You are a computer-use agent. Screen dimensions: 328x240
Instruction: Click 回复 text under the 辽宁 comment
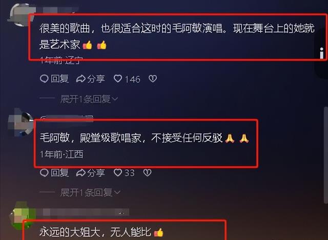click(60, 79)
